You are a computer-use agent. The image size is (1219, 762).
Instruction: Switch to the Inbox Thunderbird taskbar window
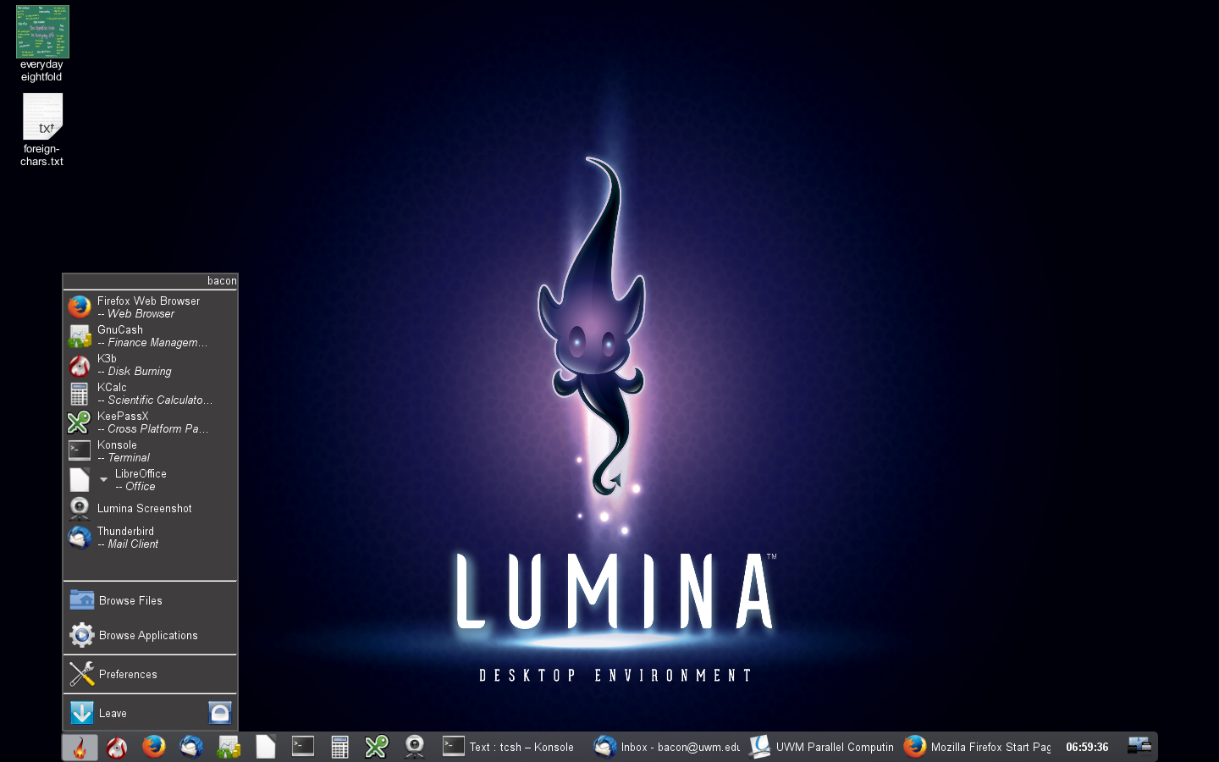(665, 747)
